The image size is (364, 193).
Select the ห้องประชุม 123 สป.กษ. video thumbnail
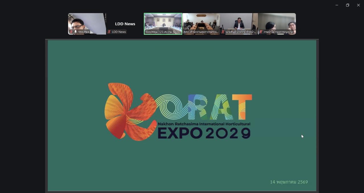[x=163, y=24]
